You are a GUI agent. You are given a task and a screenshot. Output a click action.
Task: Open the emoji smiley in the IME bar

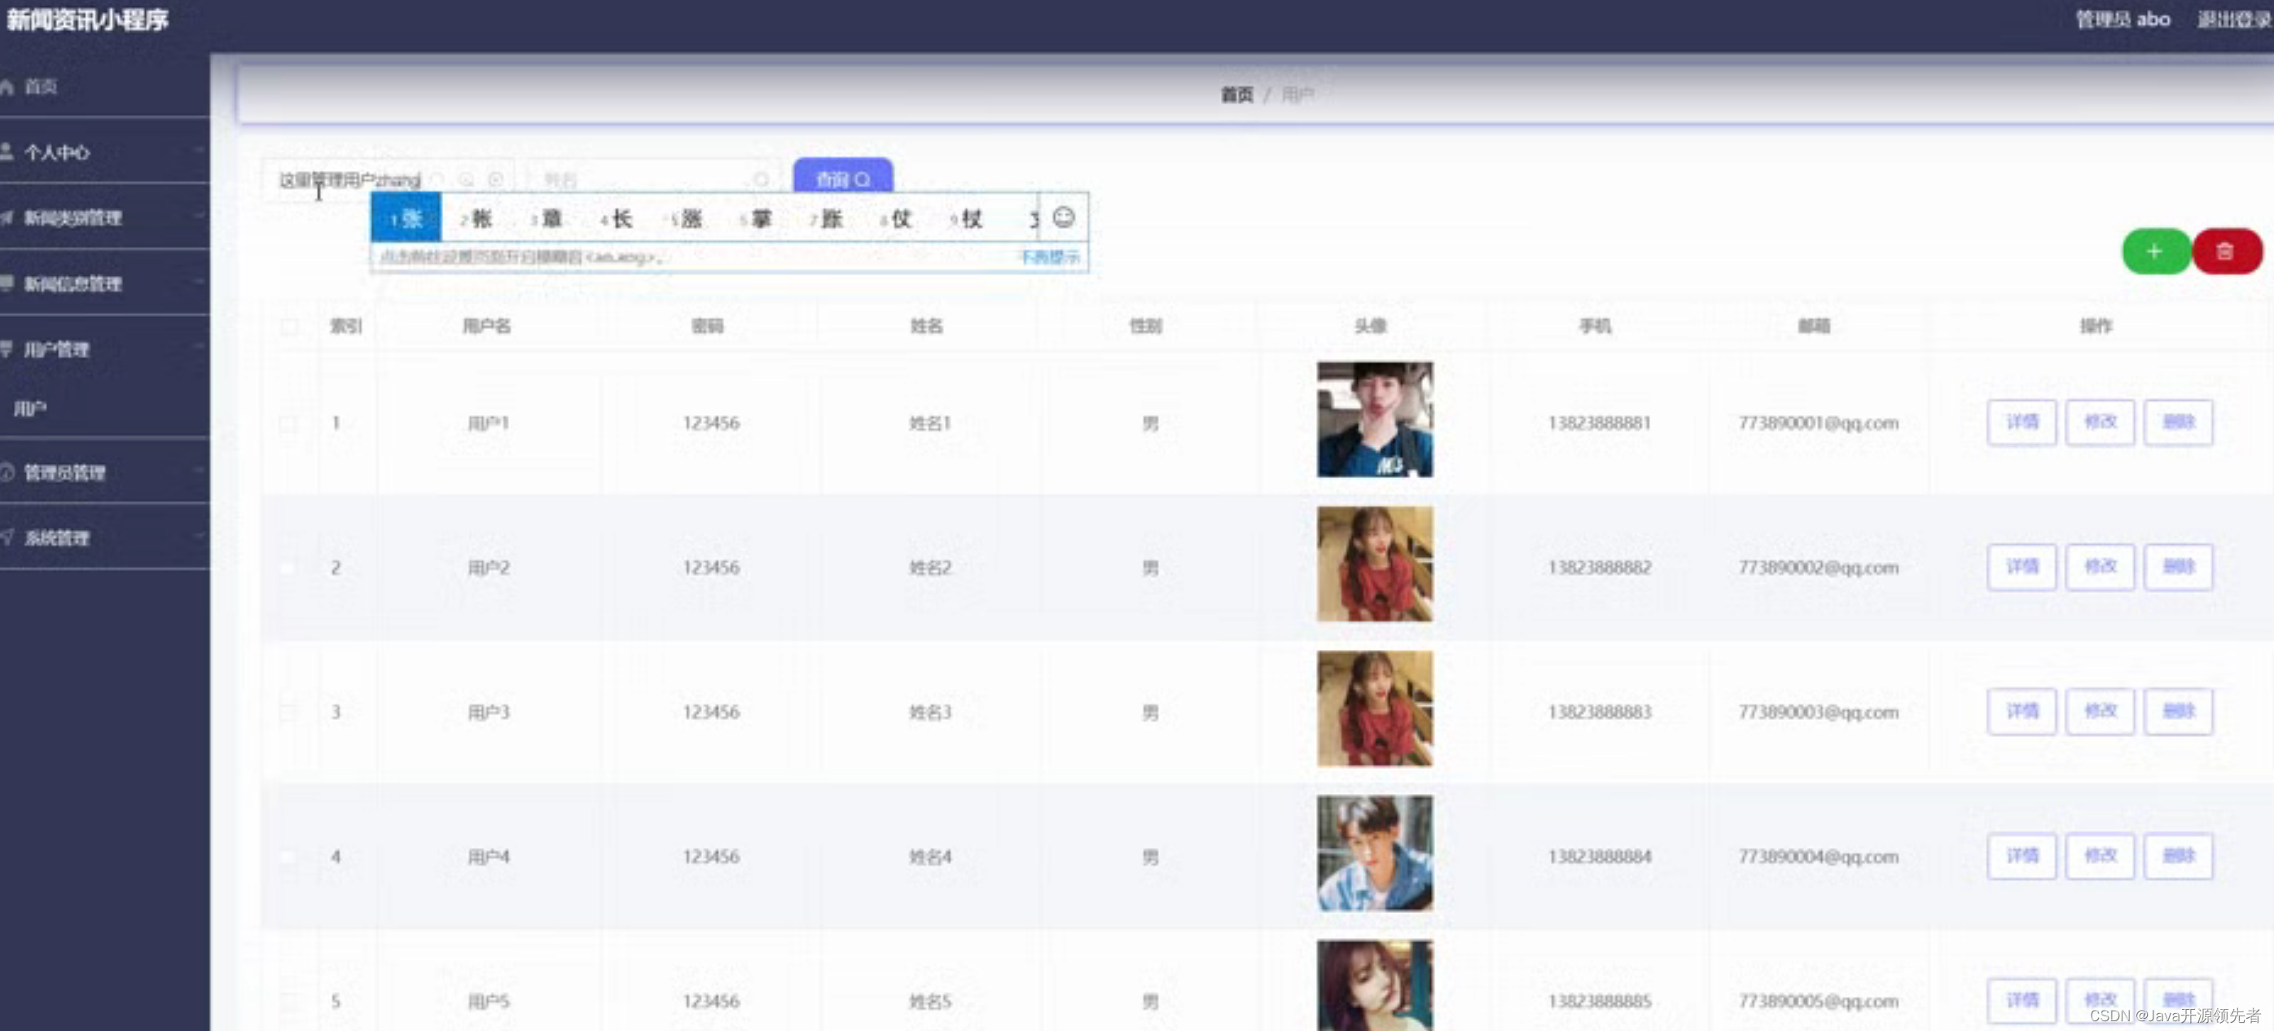coord(1064,217)
